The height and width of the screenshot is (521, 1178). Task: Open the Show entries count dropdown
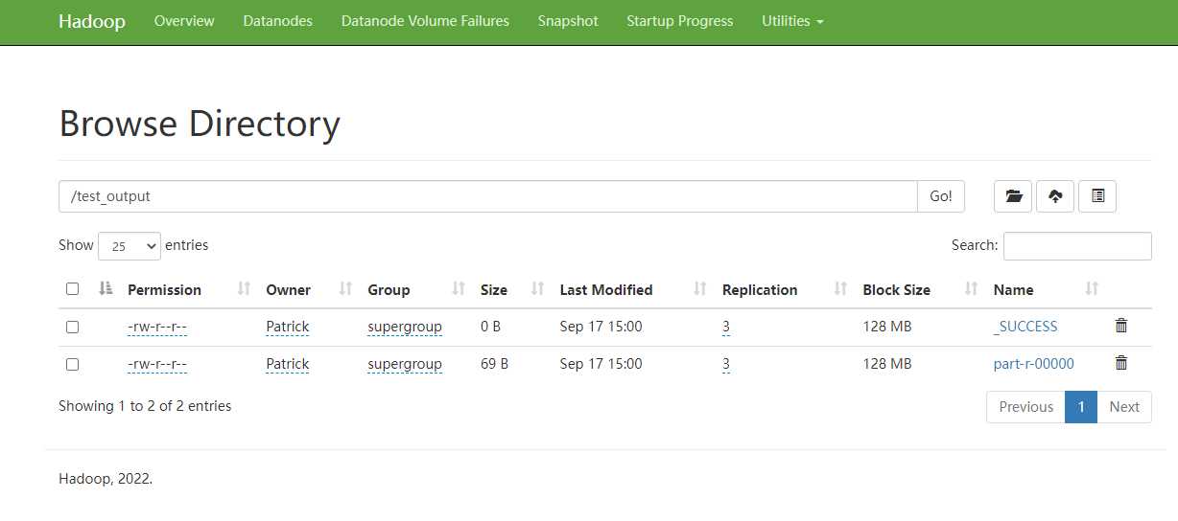pyautogui.click(x=130, y=246)
